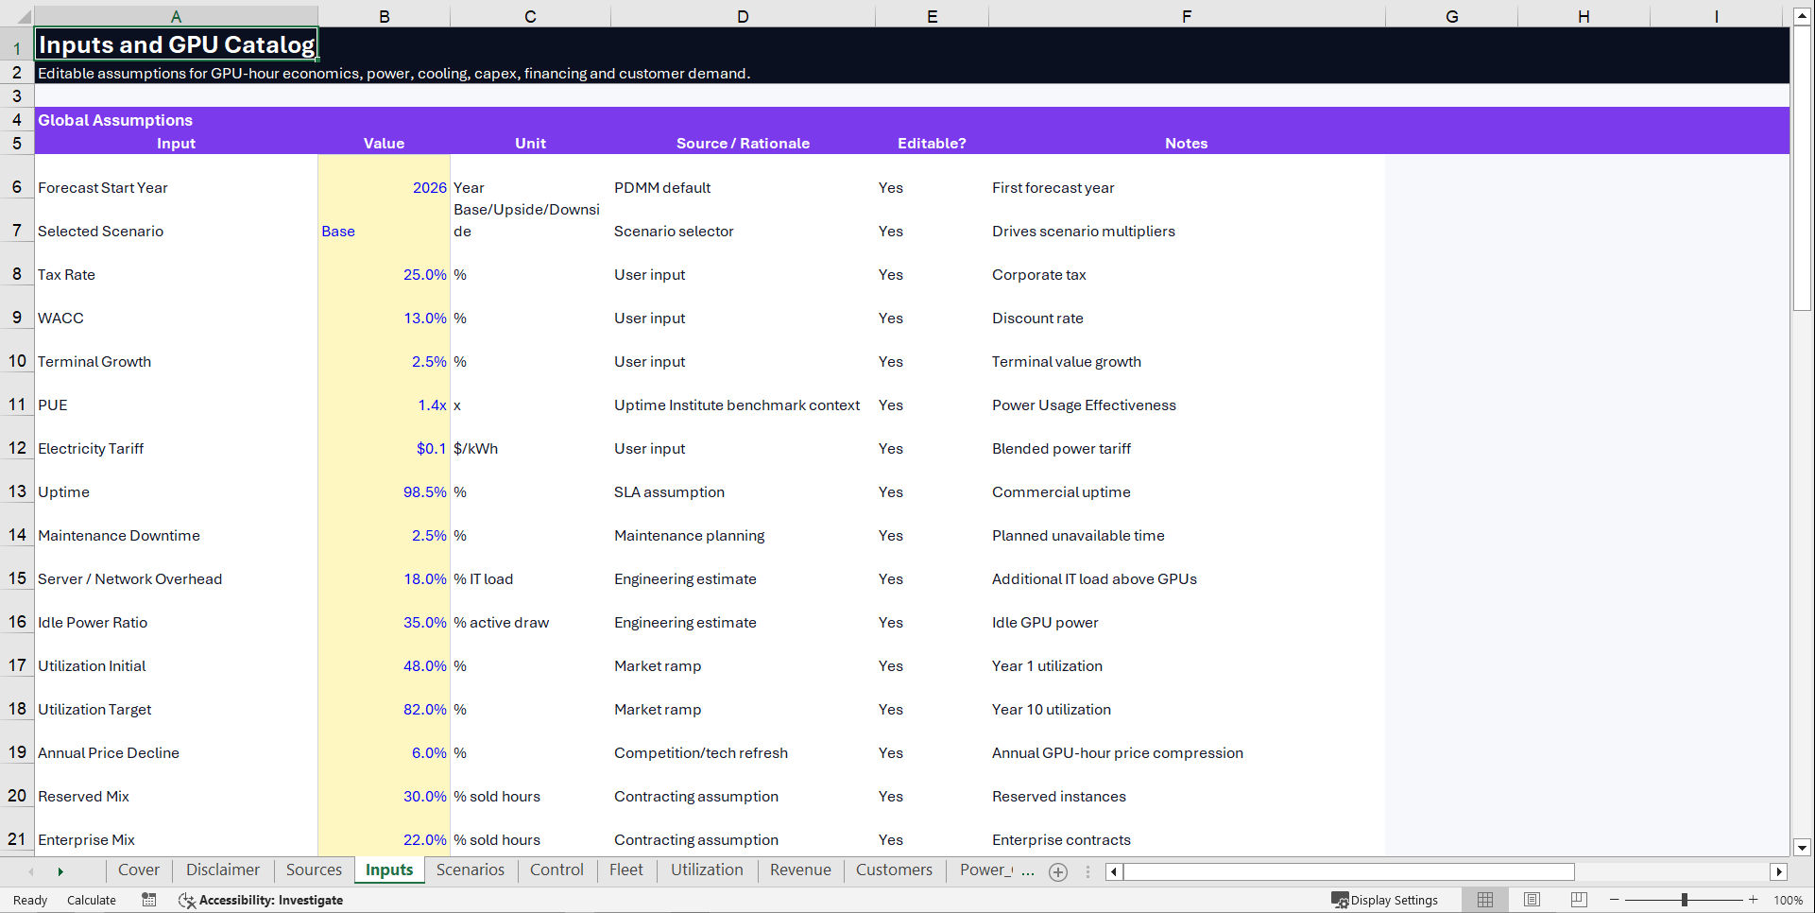
Task: Add a new sheet with the plus icon
Action: tap(1058, 872)
